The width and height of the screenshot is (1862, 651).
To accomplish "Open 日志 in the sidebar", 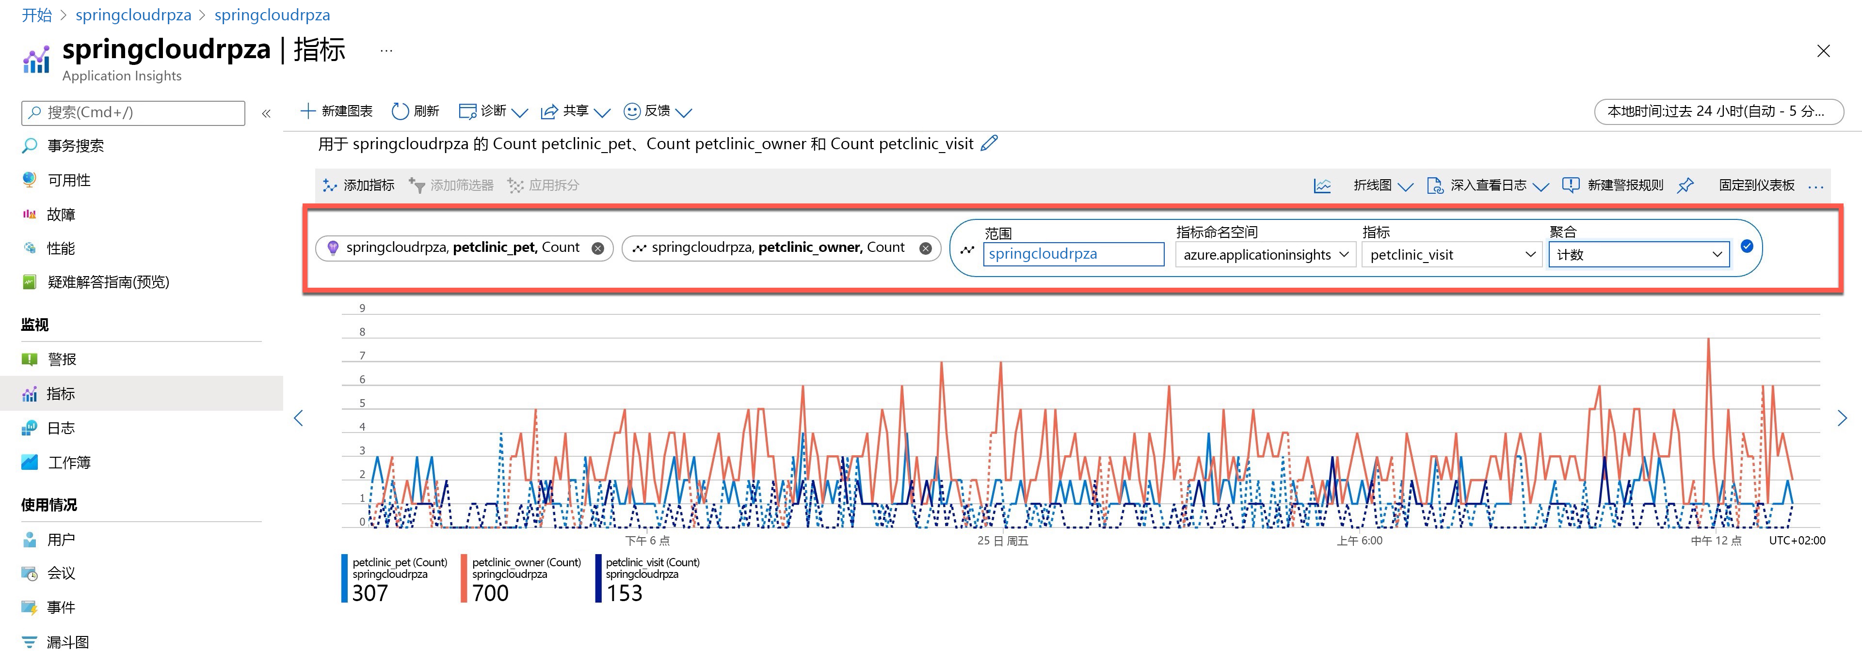I will coord(61,428).
